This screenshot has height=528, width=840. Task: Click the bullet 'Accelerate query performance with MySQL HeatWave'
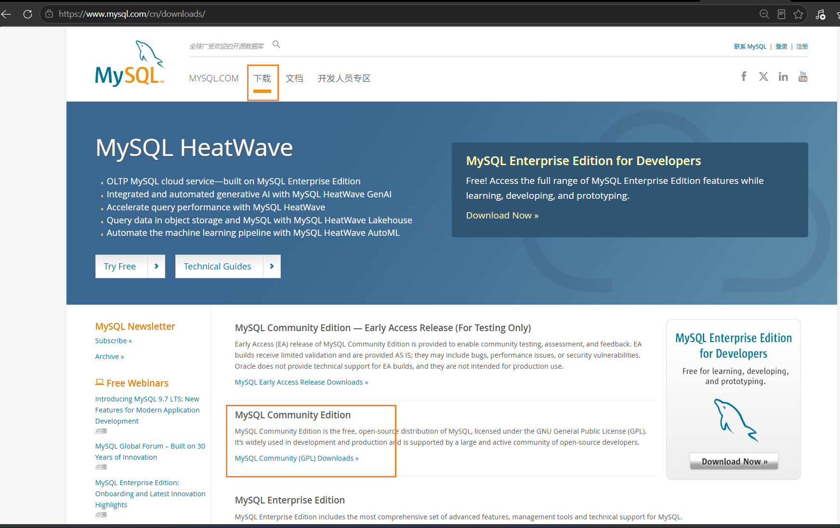216,207
